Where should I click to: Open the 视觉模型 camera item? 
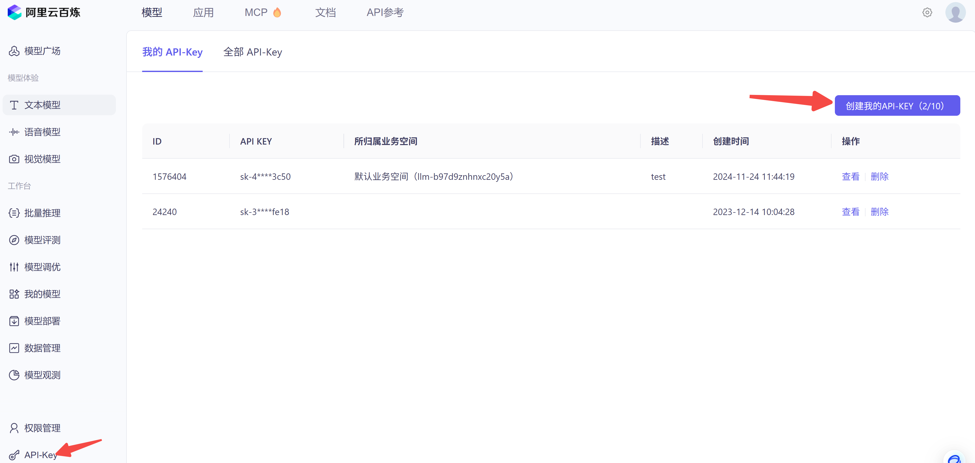coord(42,159)
